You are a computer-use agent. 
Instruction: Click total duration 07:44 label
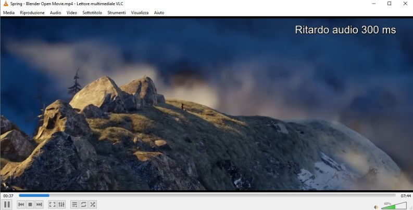coord(406,196)
